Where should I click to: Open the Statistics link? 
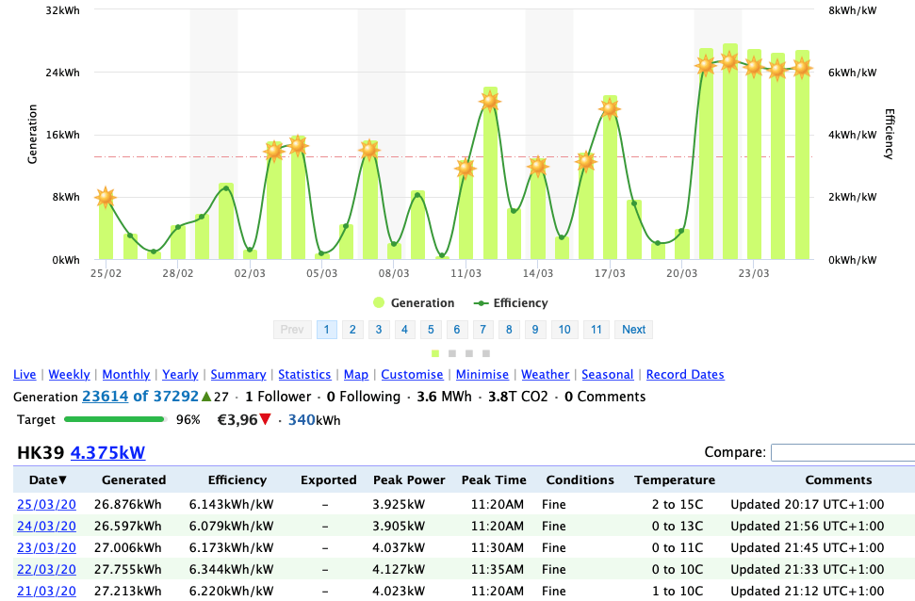pyautogui.click(x=304, y=375)
